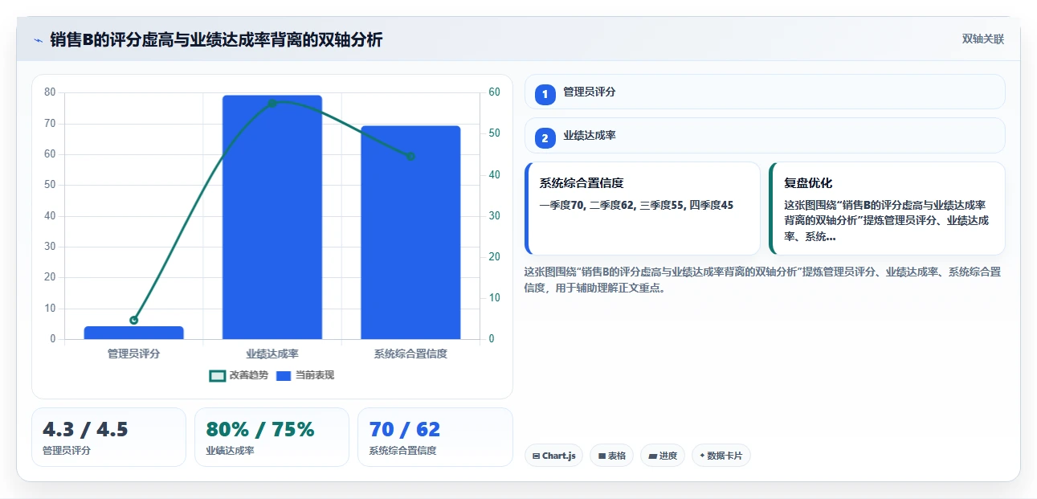Click the 80% / 75% 业绩达成率 stat card
Viewport: 1037px width, 499px height.
pyautogui.click(x=271, y=437)
